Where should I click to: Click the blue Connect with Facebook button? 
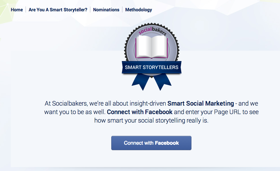(151, 143)
